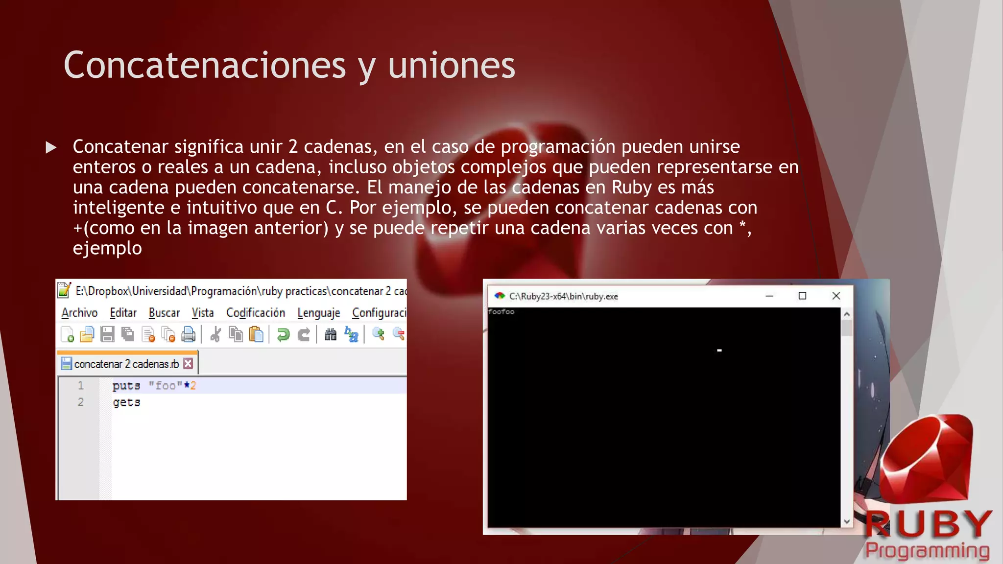Click the slide title Concatenaciones y uniones
The height and width of the screenshot is (564, 1003).
click(x=289, y=66)
